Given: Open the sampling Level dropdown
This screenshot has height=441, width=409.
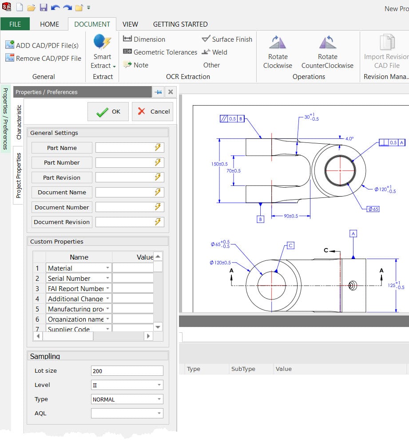Looking at the screenshot, I should (158, 385).
